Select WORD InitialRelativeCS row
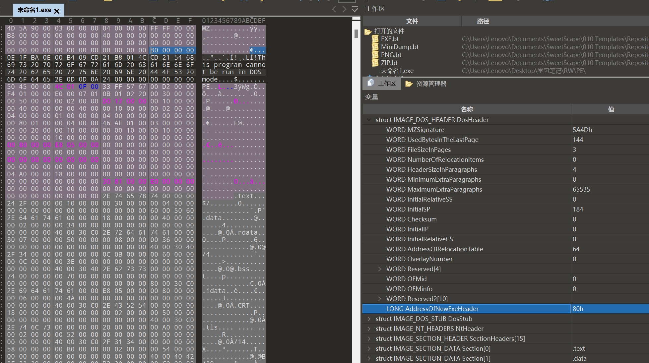The height and width of the screenshot is (363, 649). pos(506,239)
